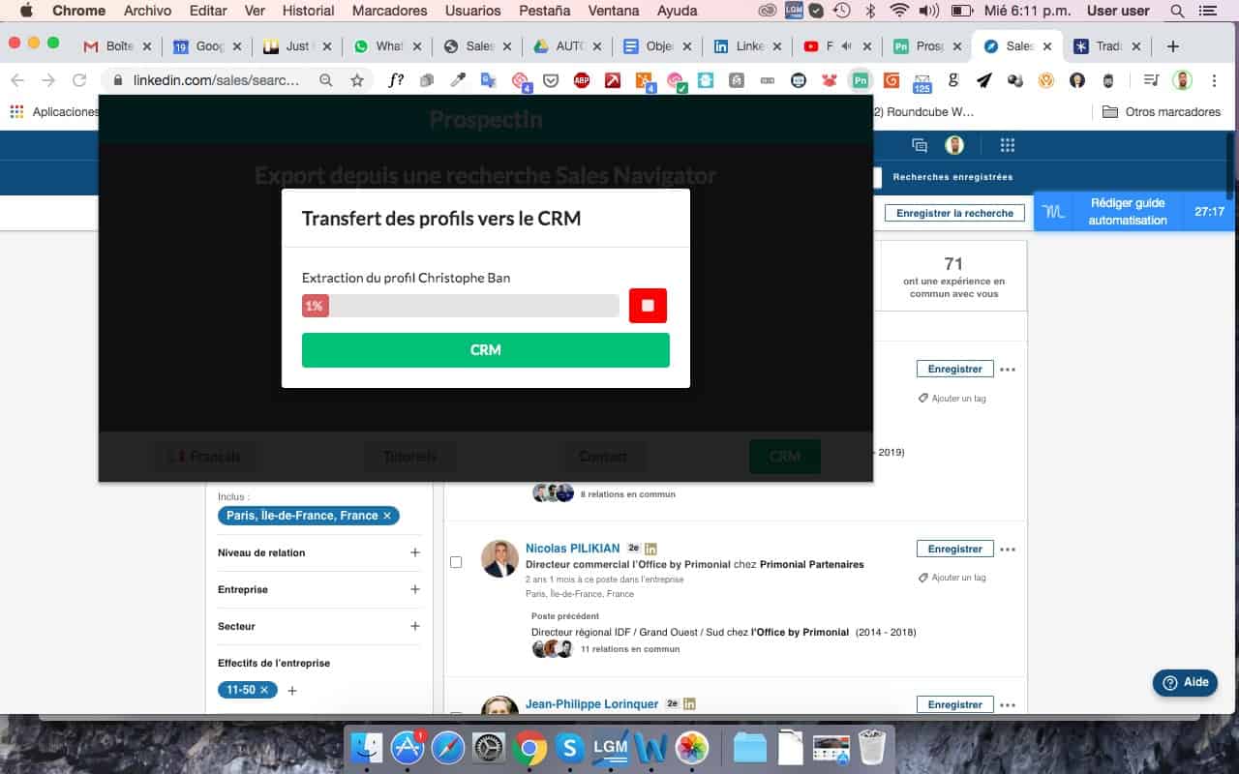This screenshot has height=774, width=1239.
Task: Click Enregistrer la recherche button
Action: click(x=954, y=213)
